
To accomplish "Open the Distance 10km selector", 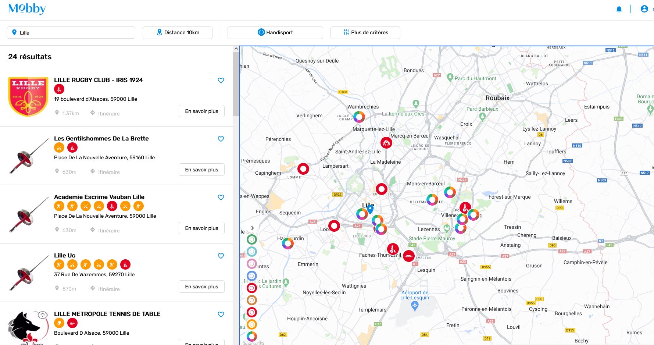I will coord(178,32).
